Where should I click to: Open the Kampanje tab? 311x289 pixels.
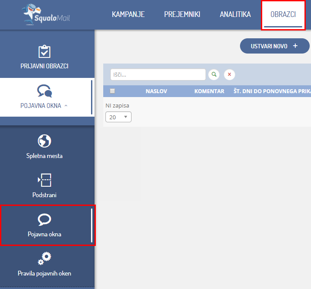click(128, 14)
